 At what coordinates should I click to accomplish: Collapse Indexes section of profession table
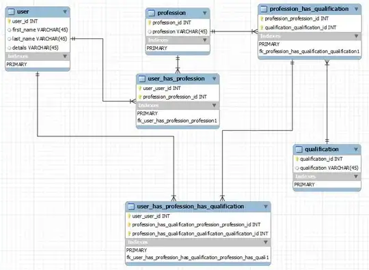pos(205,40)
